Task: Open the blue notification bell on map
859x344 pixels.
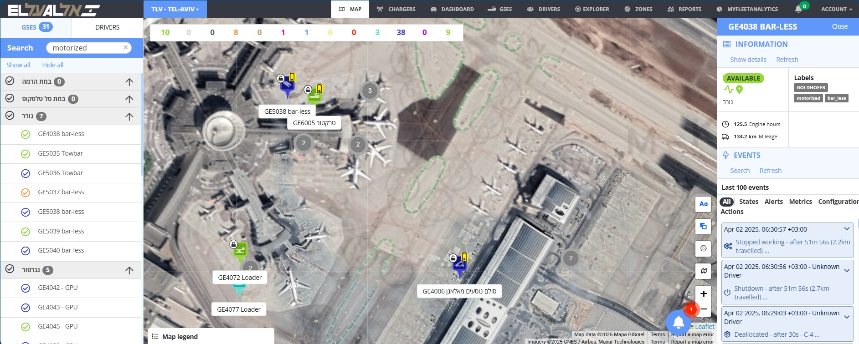Action: [x=678, y=322]
